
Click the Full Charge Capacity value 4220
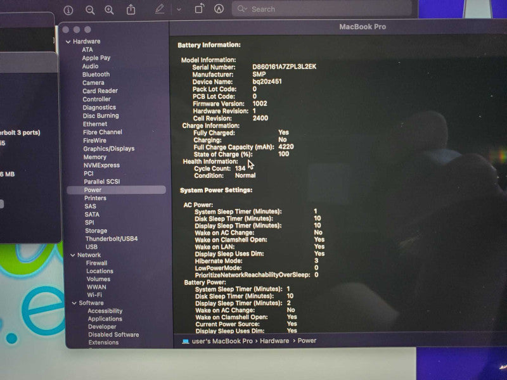point(286,147)
